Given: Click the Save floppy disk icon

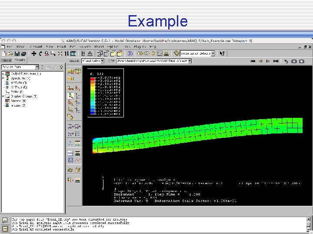Looking at the screenshot, I should pyautogui.click(x=17, y=53).
